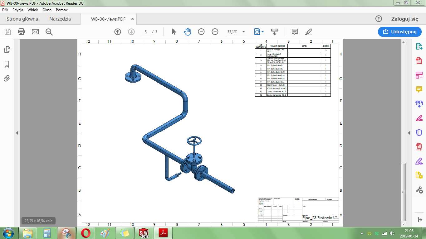Close the WB-00-views.PDF tab
This screenshot has width=426, height=239.
coord(132,19)
